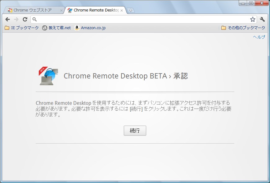
Task: Open the IE ブックマーク bookmarks folder
Action: point(22,28)
